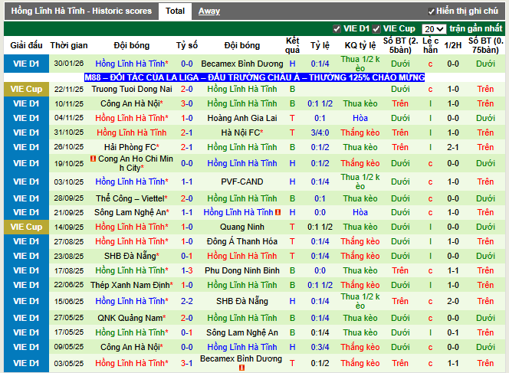Click the Giải đấu column header
509x373 pixels.
tap(26, 45)
